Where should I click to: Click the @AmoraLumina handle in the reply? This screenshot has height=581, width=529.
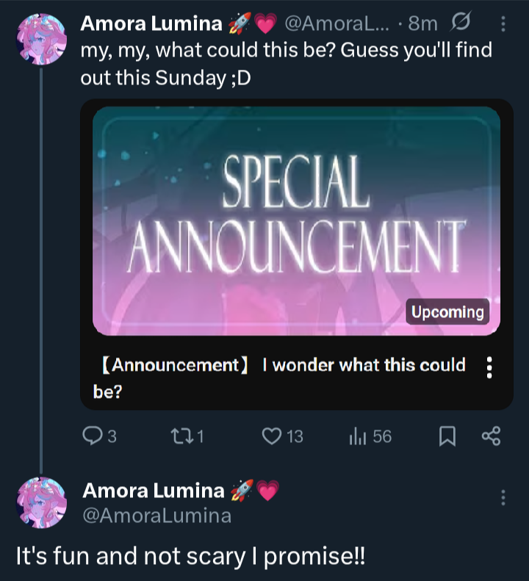click(x=156, y=516)
